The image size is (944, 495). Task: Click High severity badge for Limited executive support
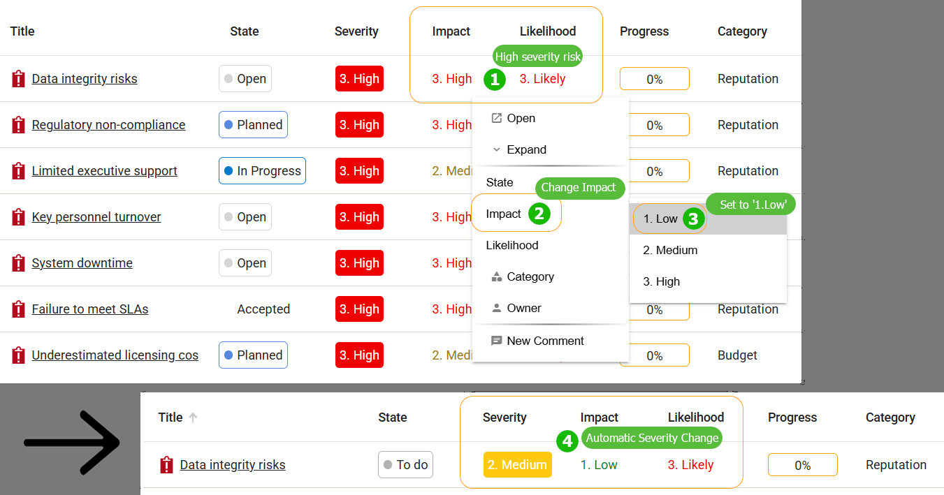(x=359, y=171)
